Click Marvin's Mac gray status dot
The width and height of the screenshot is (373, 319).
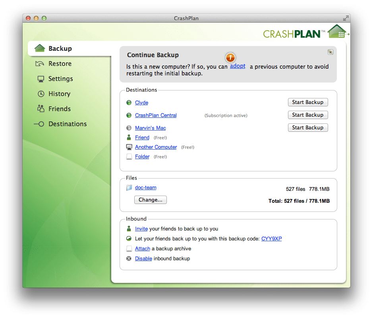pos(129,128)
